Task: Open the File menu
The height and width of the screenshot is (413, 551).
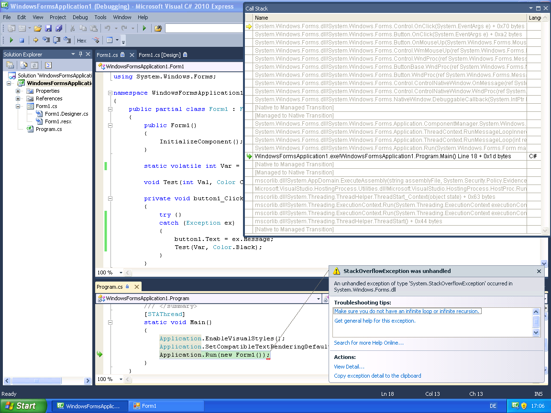Action: [x=7, y=17]
